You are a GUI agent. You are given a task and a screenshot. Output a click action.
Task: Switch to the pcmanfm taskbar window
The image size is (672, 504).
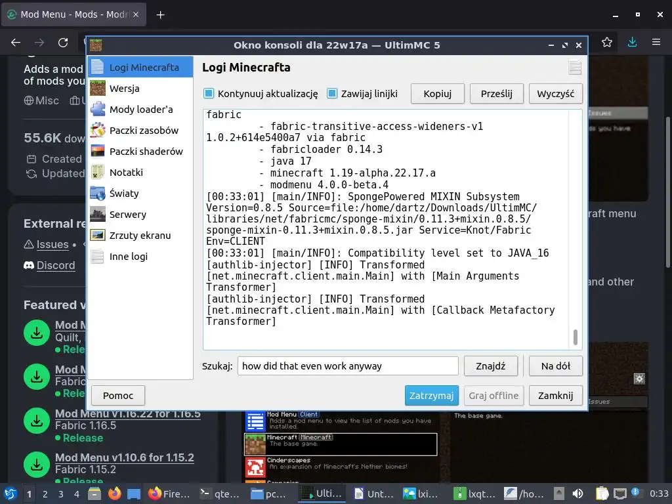tap(270, 493)
